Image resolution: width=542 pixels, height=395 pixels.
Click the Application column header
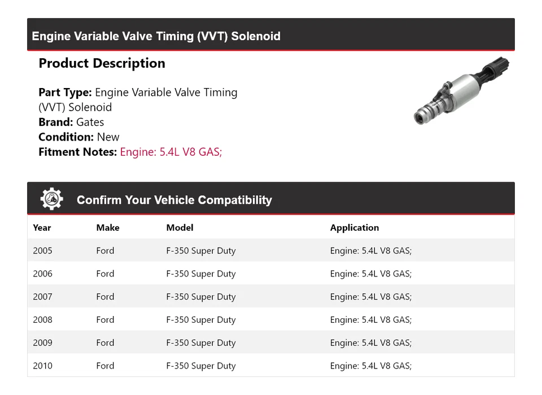coord(355,227)
